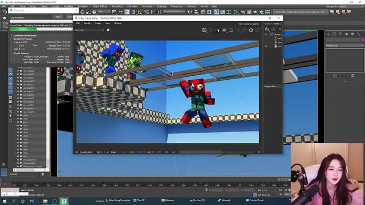Open the RGB color channel dropdown in the V-Ray Frame Buffer window

coord(90,30)
